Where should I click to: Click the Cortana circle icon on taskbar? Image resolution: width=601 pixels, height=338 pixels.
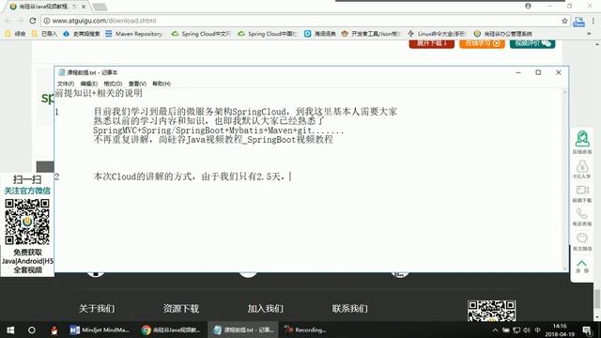pos(32,330)
